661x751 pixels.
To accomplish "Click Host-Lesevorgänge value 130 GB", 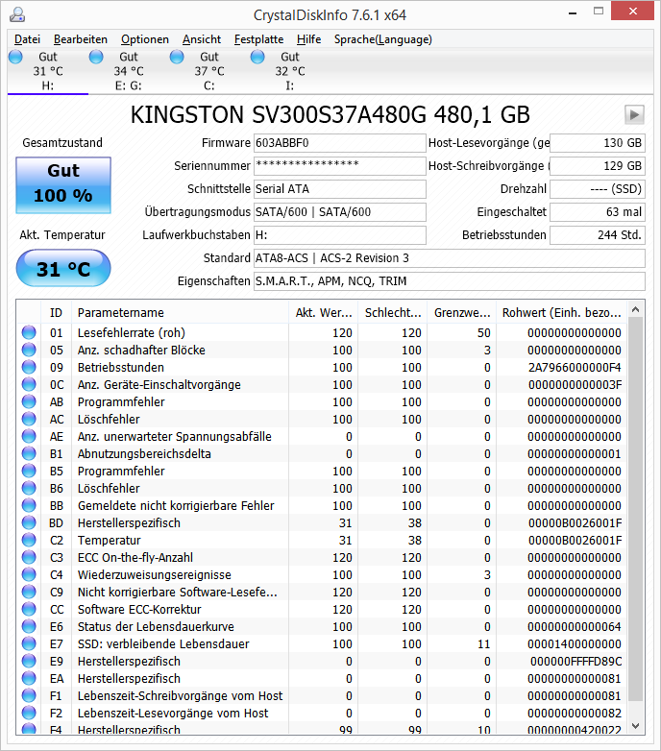I will 598,143.
